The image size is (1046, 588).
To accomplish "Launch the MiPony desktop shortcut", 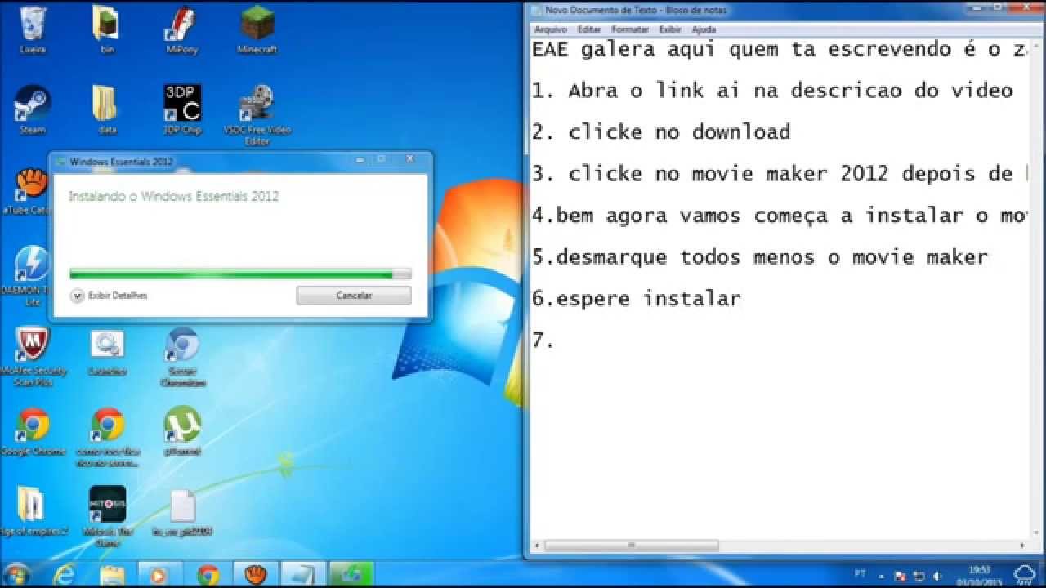I will coord(182,29).
